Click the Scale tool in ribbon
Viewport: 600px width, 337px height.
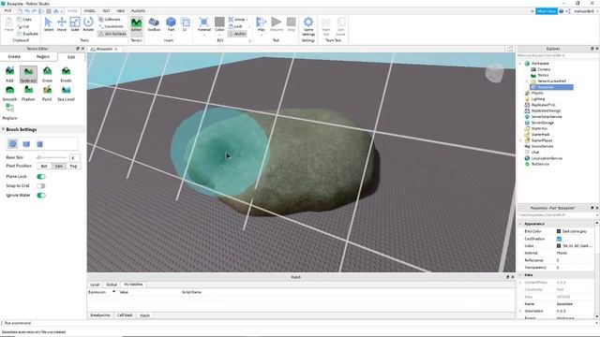click(x=75, y=24)
